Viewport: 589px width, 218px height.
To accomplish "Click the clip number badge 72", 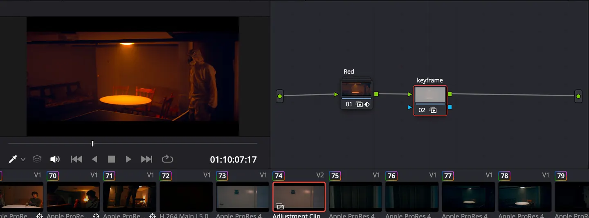I will click(166, 176).
